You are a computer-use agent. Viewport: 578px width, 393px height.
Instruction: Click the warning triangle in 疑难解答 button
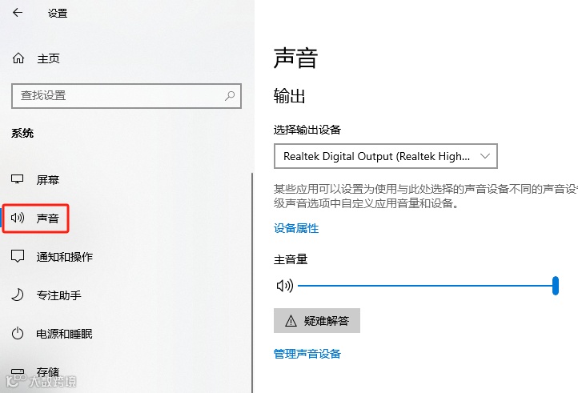tap(291, 321)
